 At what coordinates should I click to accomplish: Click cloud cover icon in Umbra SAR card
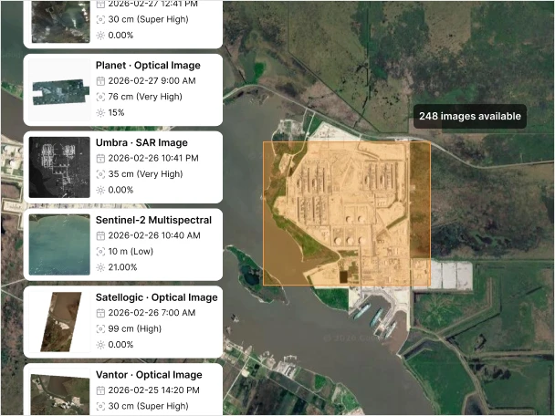point(100,190)
